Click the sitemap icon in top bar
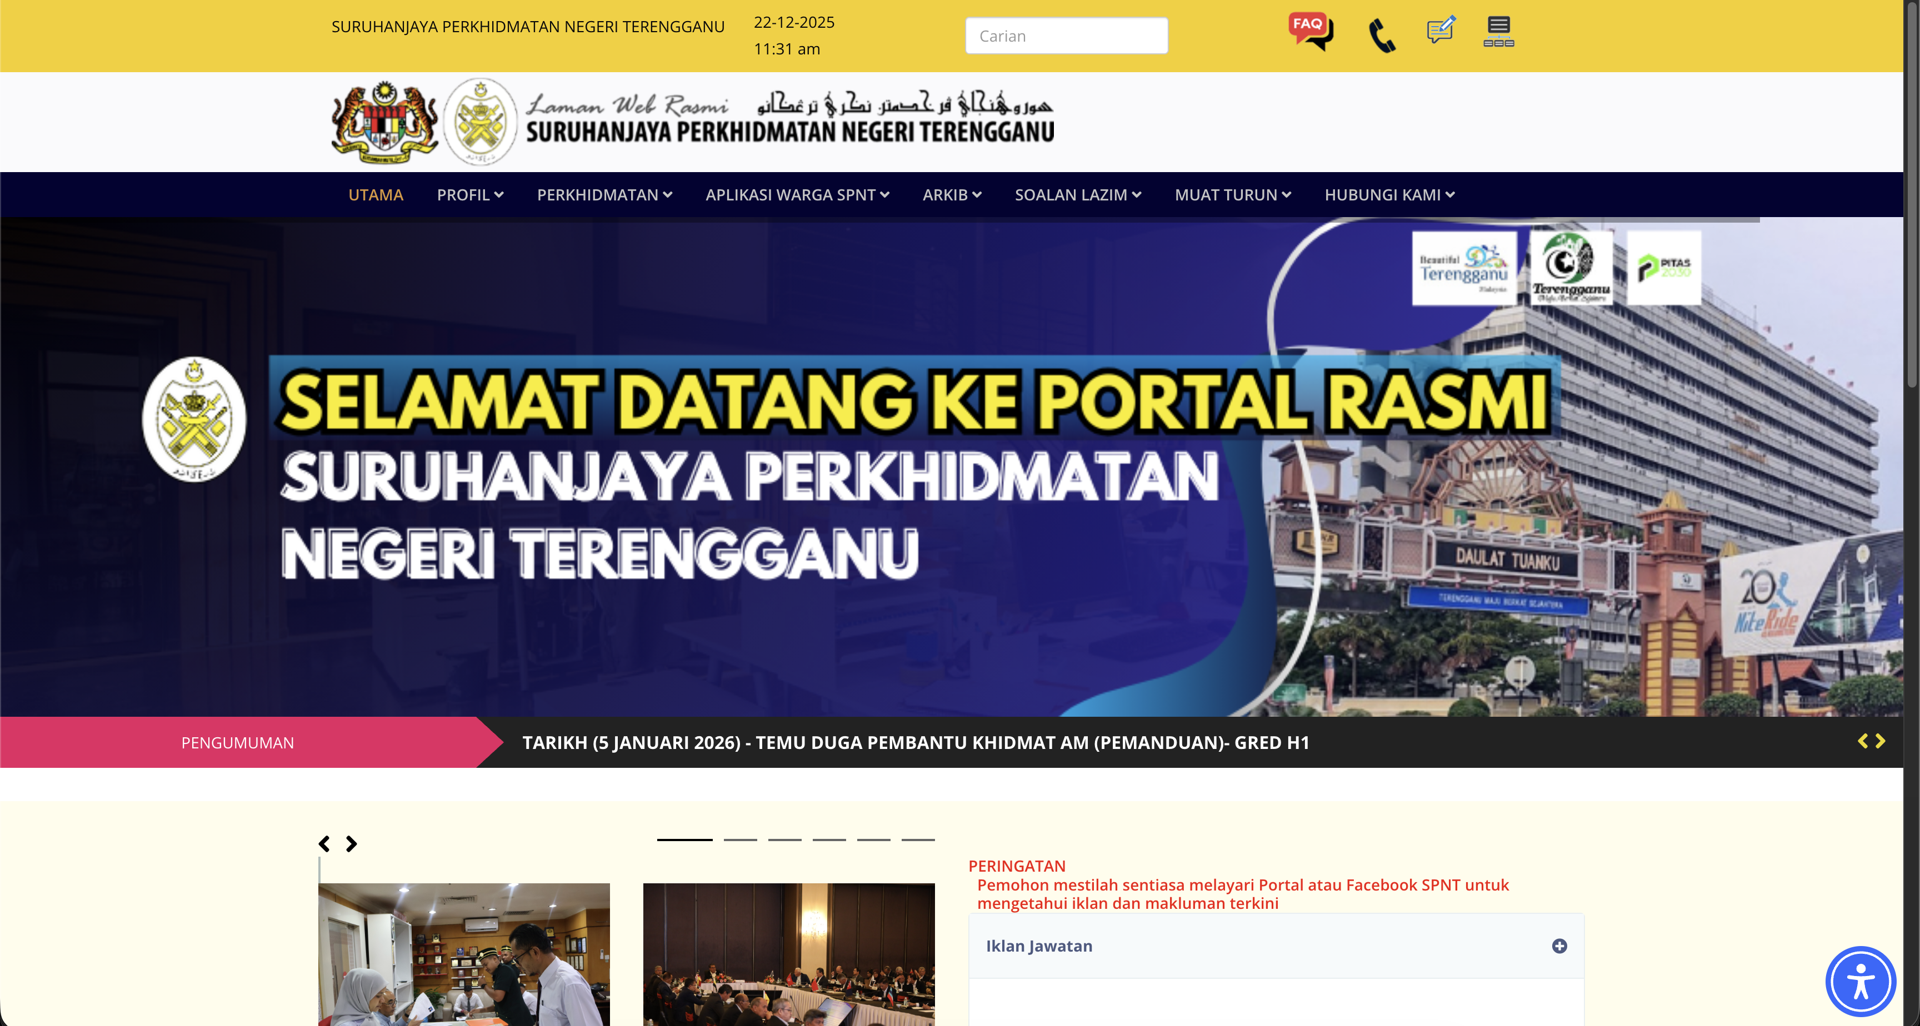Image resolution: width=1920 pixels, height=1026 pixels. [x=1498, y=32]
